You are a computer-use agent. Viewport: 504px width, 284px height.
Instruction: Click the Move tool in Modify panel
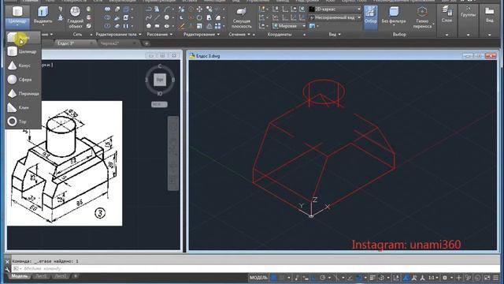(x=199, y=9)
